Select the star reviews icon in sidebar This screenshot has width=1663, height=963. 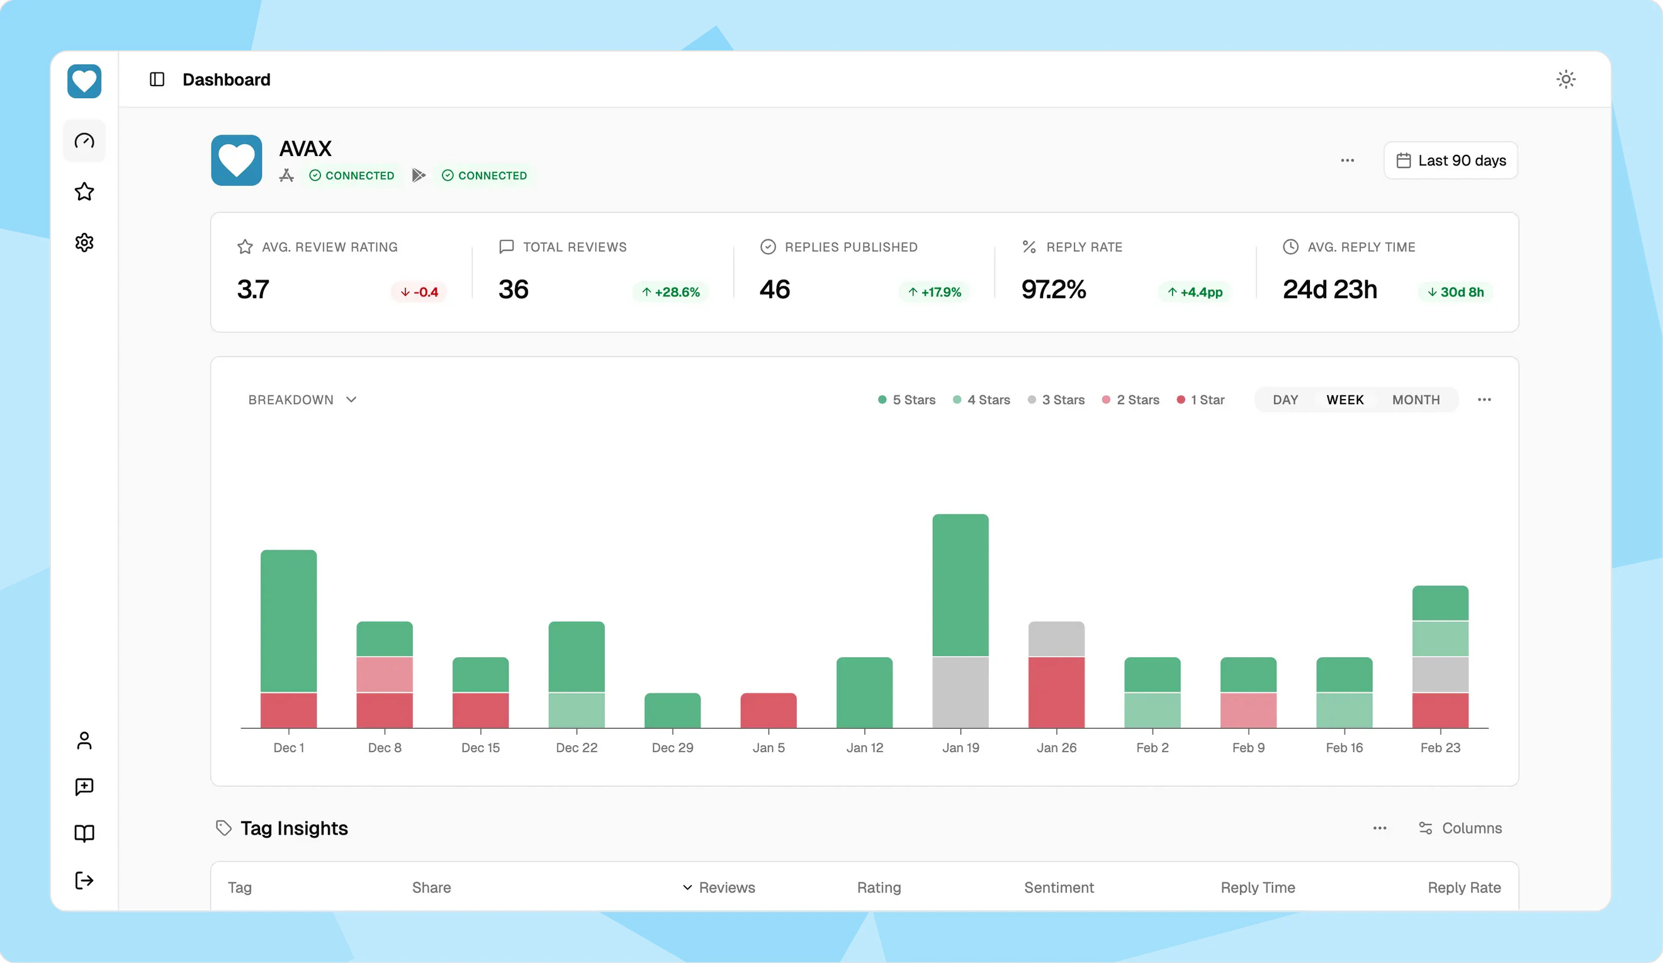click(84, 191)
